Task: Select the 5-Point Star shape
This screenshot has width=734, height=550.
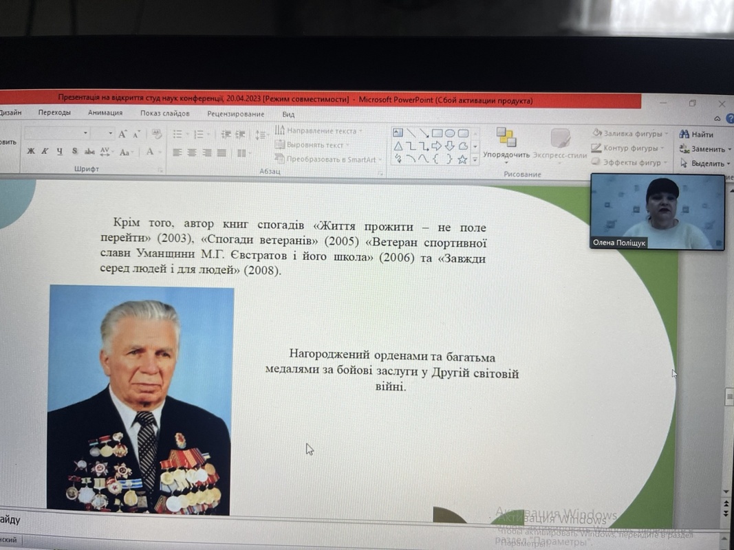Action: click(462, 159)
